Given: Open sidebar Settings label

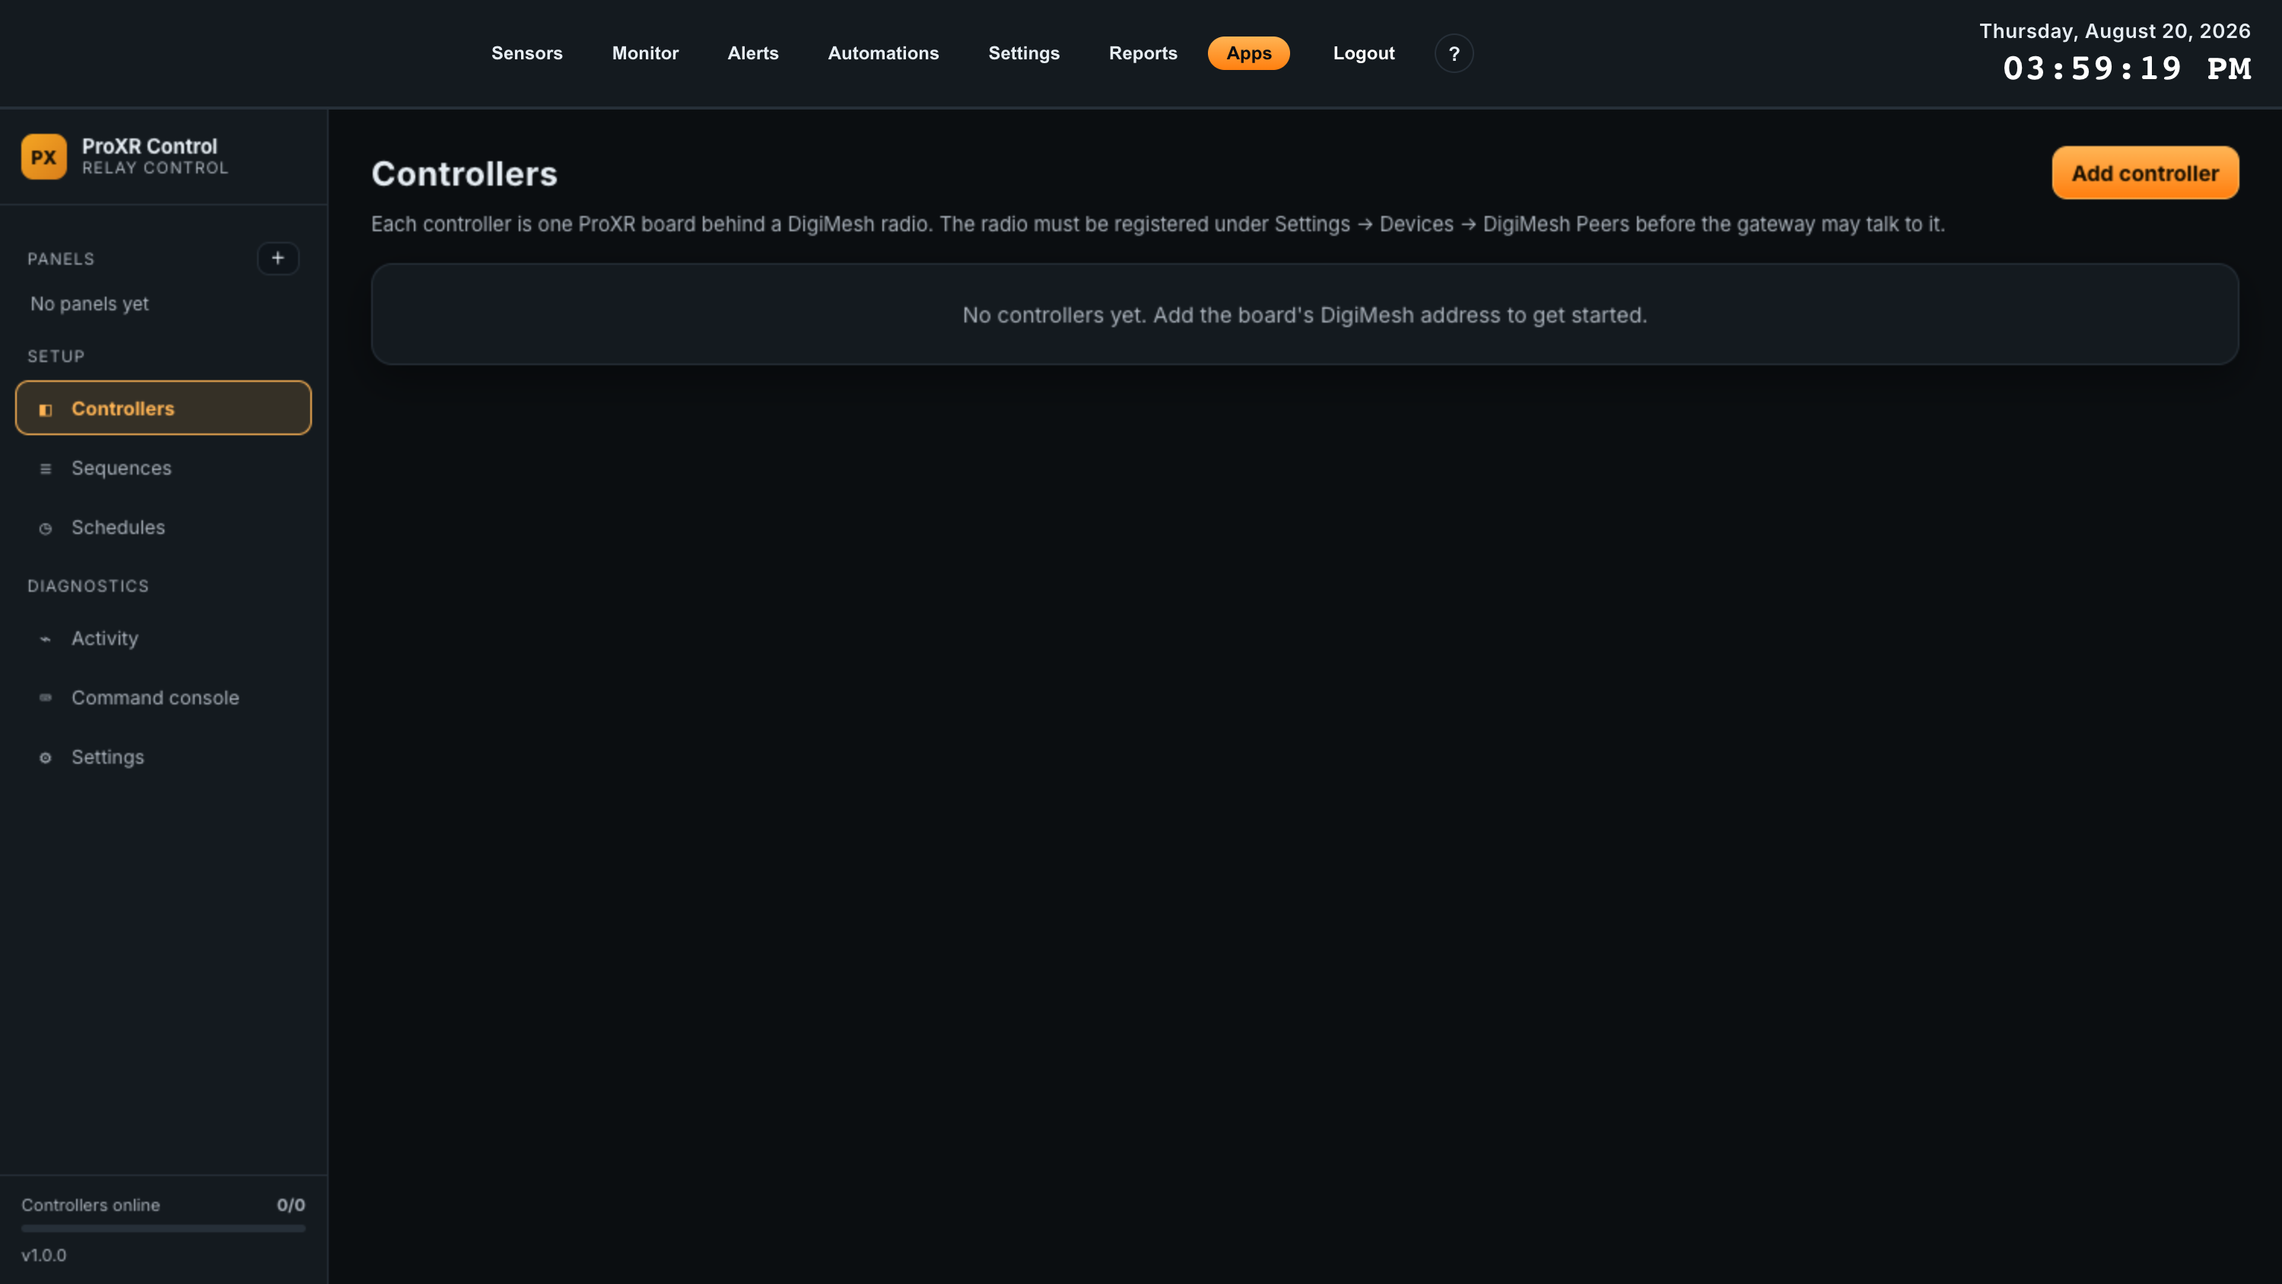Looking at the screenshot, I should coord(107,757).
